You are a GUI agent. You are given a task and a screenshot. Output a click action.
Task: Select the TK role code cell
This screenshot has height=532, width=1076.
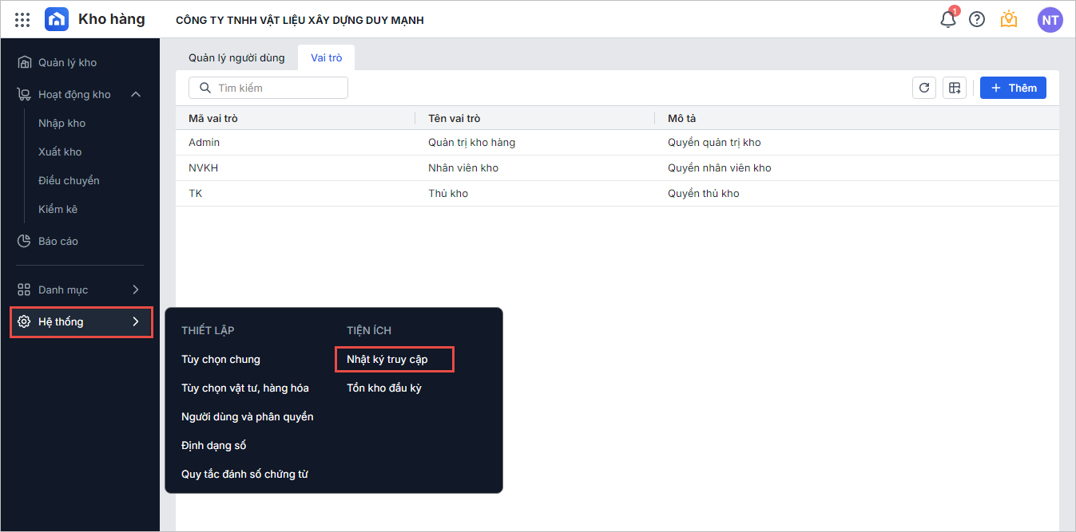(196, 193)
